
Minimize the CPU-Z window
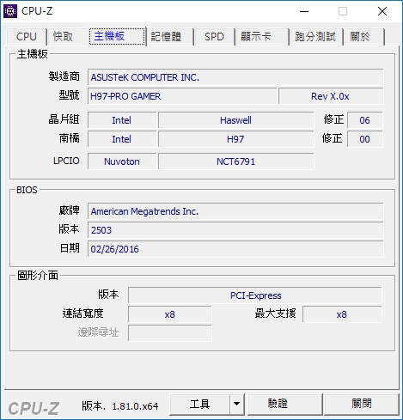304,11
